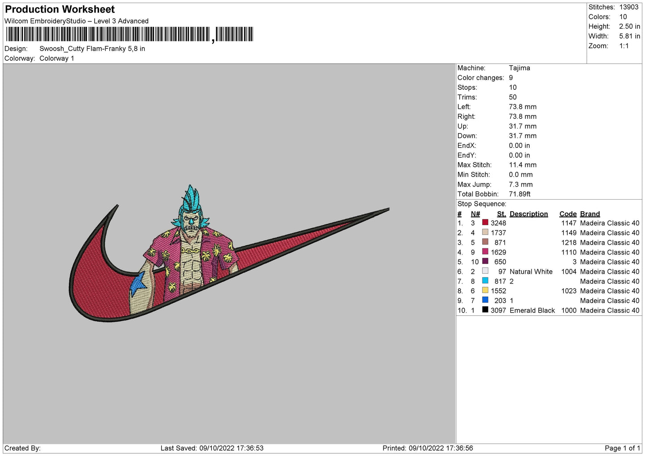Image resolution: width=645 pixels, height=456 pixels.
Task: Click the 'Stop Sequence:' label
Action: (482, 204)
